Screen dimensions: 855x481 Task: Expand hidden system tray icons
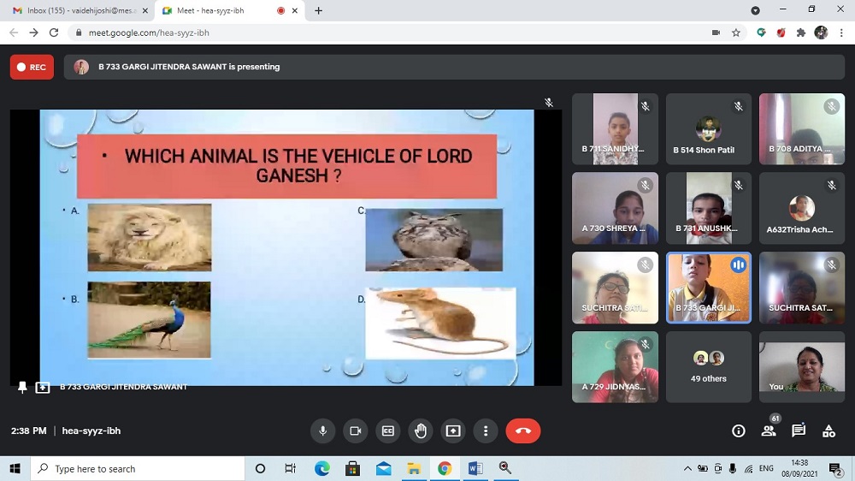687,469
